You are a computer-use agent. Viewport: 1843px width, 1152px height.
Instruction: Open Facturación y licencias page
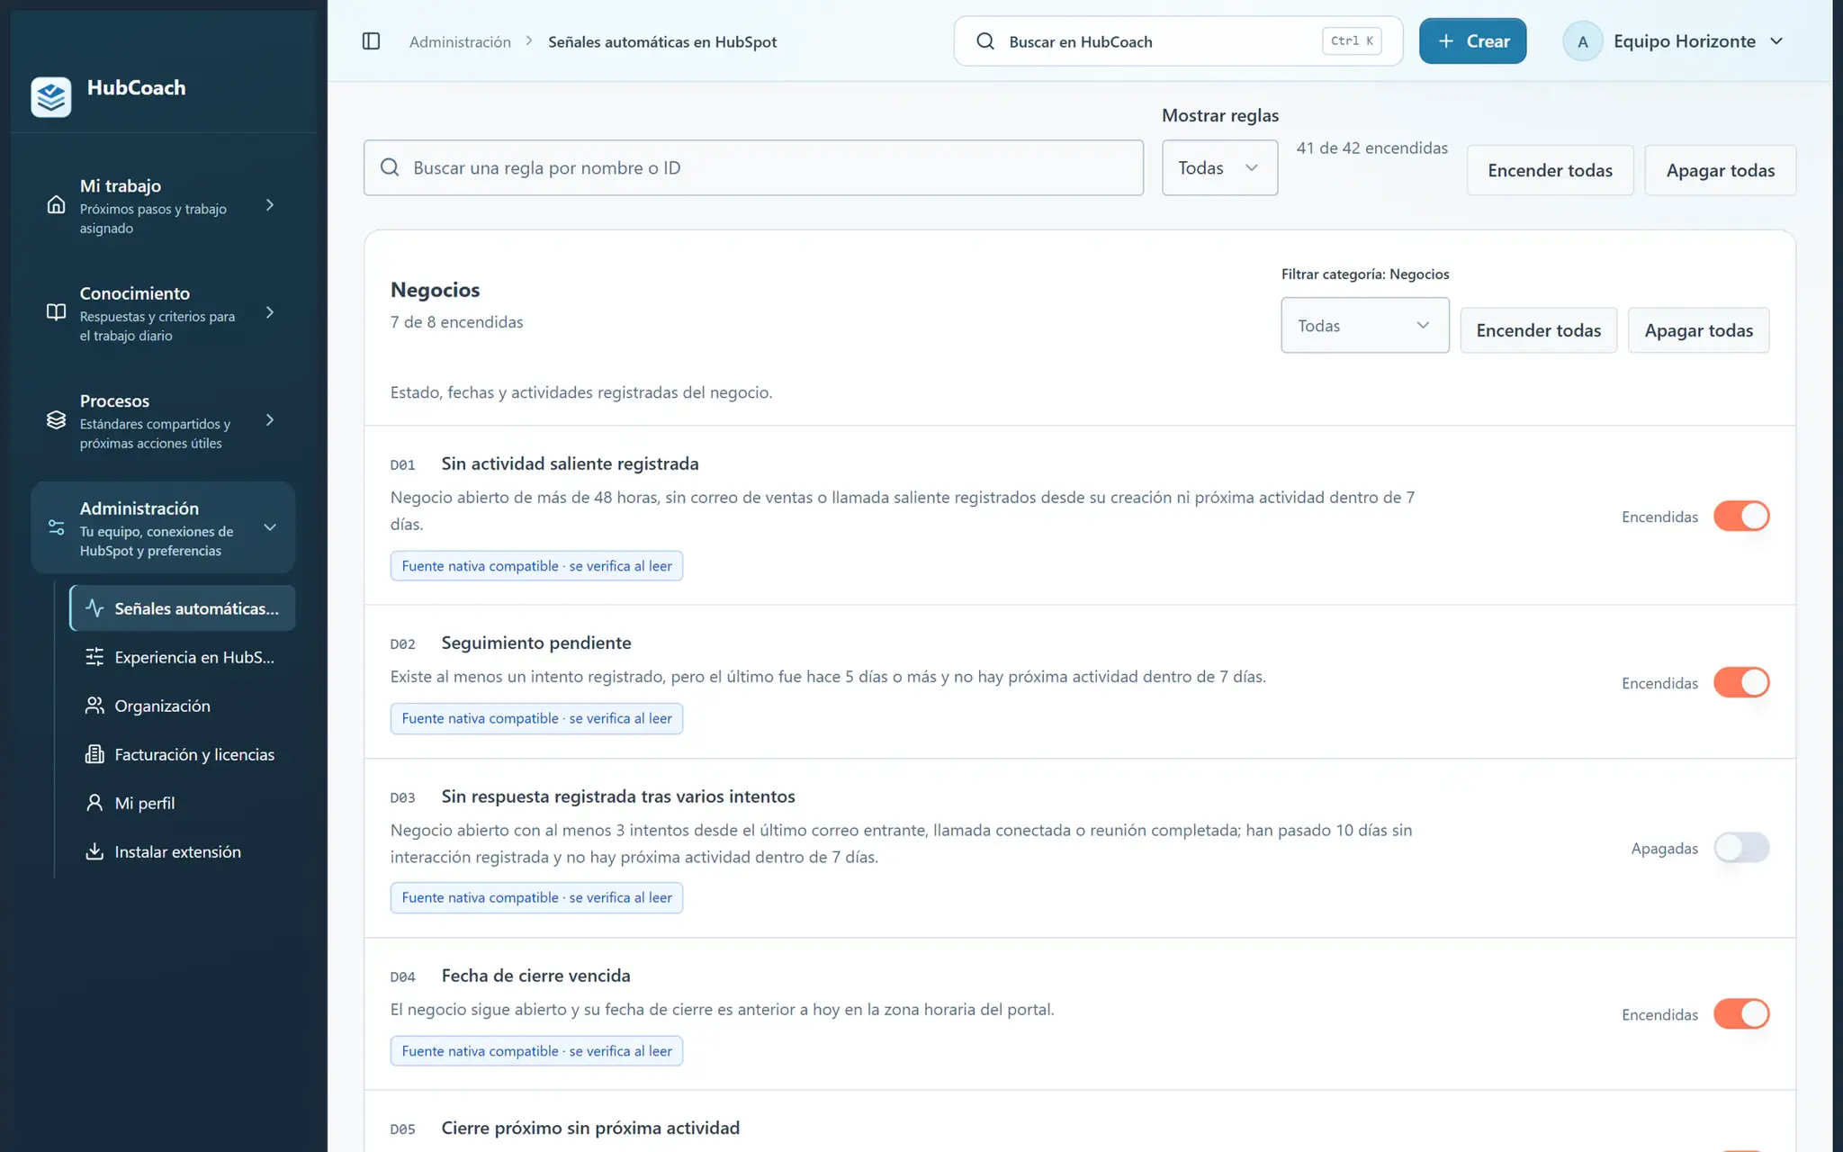coord(183,754)
